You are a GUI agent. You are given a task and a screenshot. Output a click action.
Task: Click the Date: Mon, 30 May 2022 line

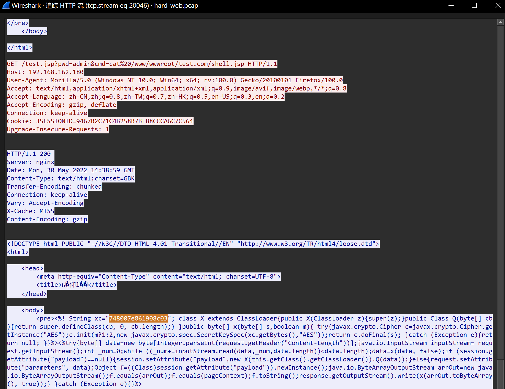pyautogui.click(x=71, y=170)
